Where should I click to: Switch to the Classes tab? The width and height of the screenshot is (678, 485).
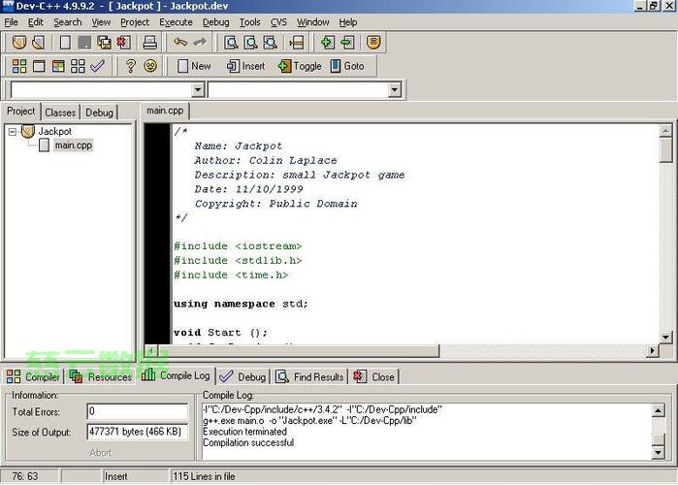coord(60,113)
